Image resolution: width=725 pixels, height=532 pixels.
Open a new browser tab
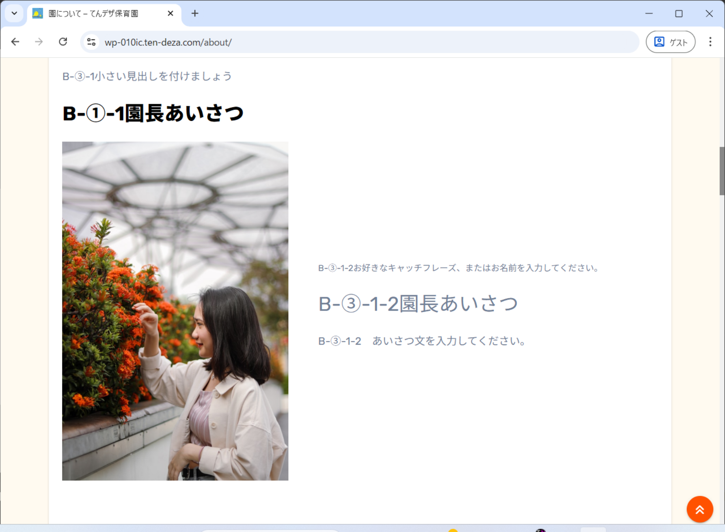(x=195, y=13)
